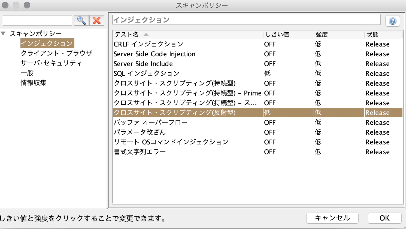Open 情報収集 category

(34, 83)
